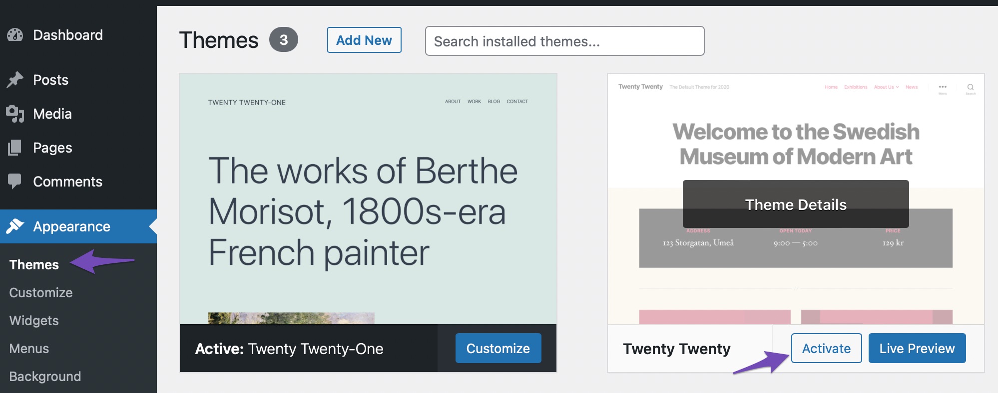This screenshot has height=393, width=998.
Task: Click the theme count badge showing 3
Action: click(x=284, y=40)
